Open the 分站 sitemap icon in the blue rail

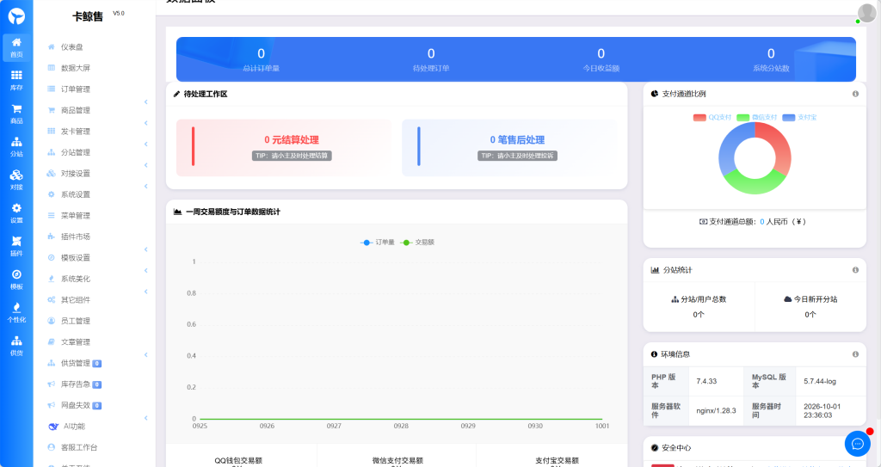[17, 147]
